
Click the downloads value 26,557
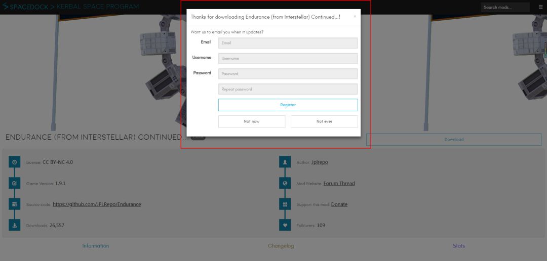click(x=57, y=226)
